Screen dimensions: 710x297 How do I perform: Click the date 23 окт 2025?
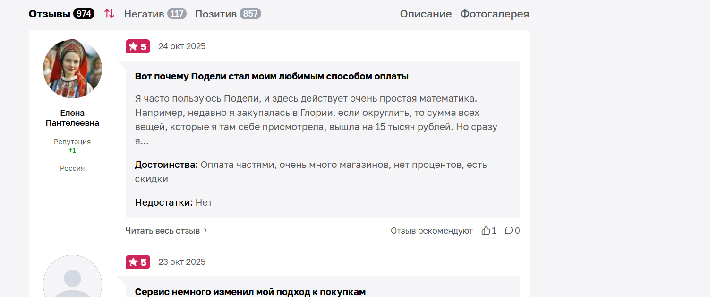pyautogui.click(x=182, y=262)
